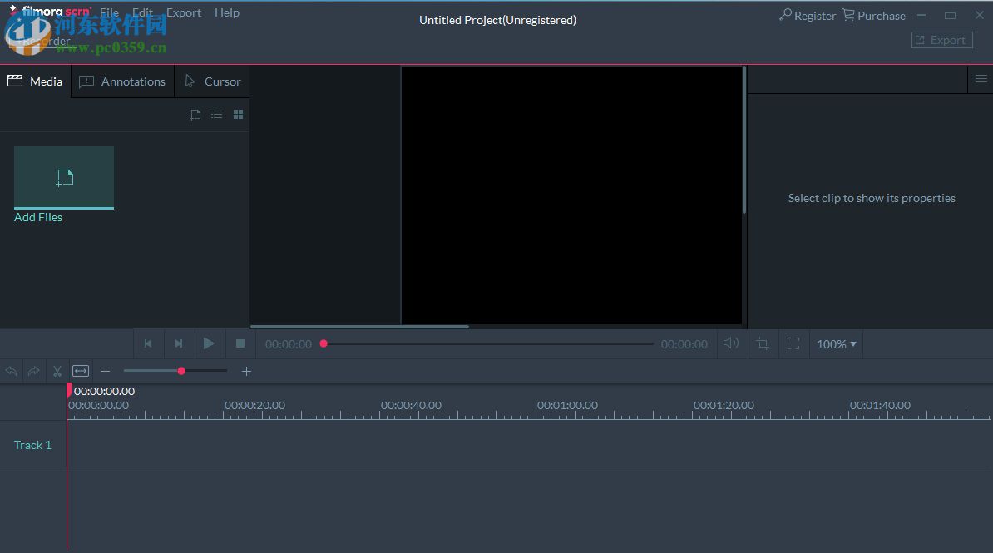Zoom out timeline with minus icon
The image size is (993, 553).
point(105,371)
